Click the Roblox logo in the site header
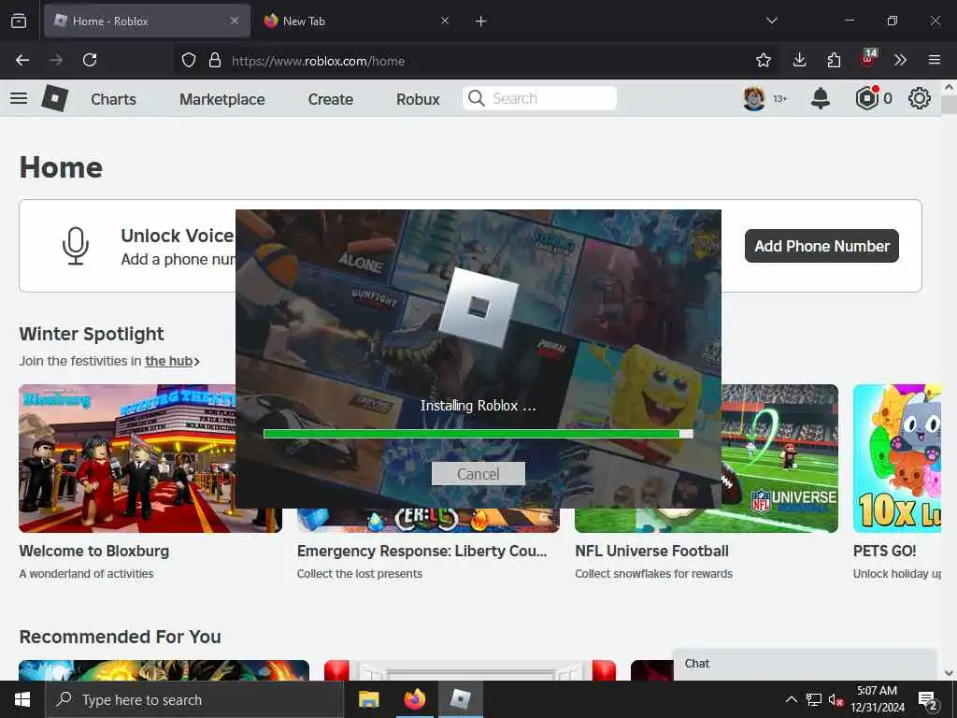 (55, 98)
